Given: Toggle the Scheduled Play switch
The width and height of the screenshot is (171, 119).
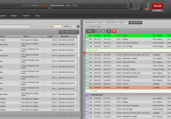Looking at the screenshot, I should tap(147, 9).
